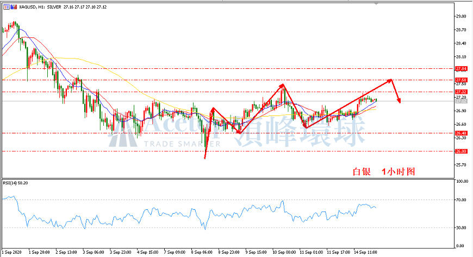
Task: Select the 27.58 red price level tag
Action: [461, 80]
